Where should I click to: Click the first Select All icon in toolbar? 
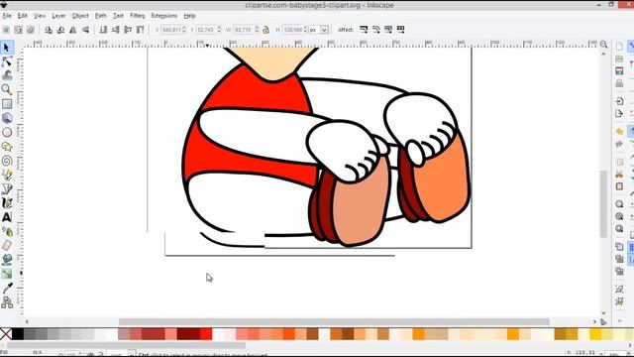(6, 30)
